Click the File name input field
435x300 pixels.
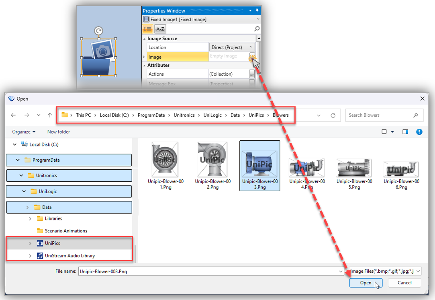(x=209, y=271)
